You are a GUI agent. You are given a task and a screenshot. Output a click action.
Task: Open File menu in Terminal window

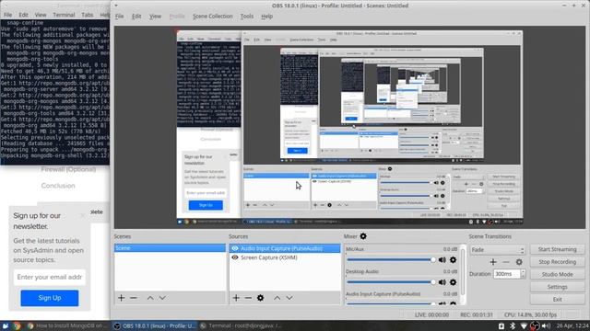tap(8, 15)
